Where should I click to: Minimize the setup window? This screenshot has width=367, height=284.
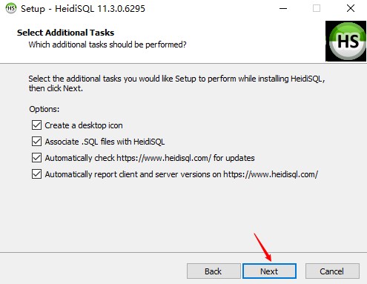[283, 8]
